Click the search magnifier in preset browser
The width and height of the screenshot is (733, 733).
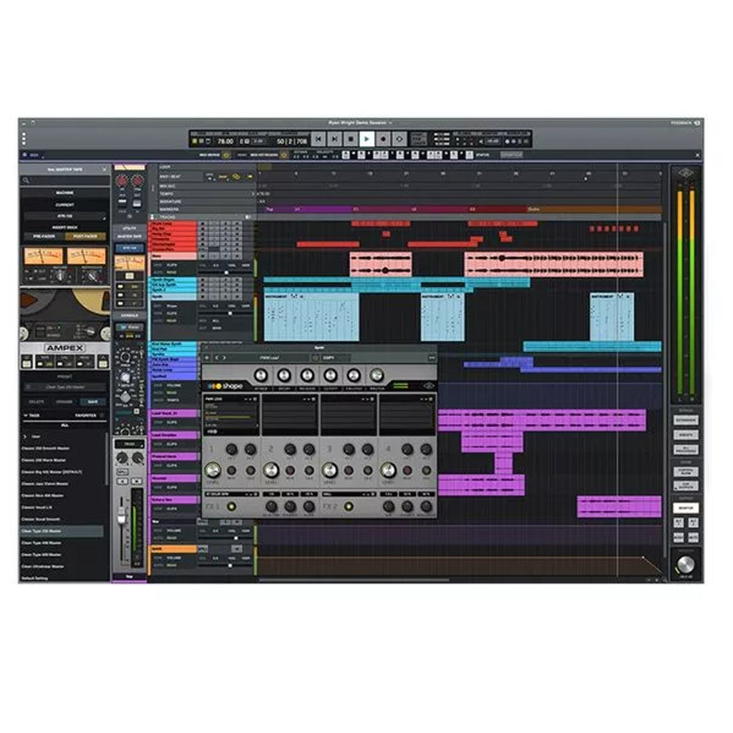click(x=26, y=181)
